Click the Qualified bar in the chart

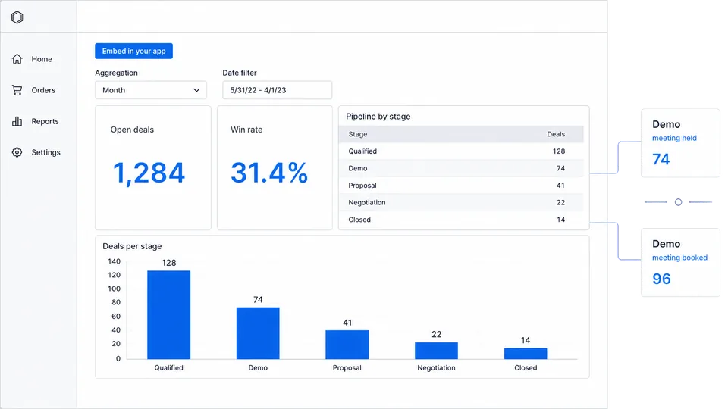(x=168, y=315)
